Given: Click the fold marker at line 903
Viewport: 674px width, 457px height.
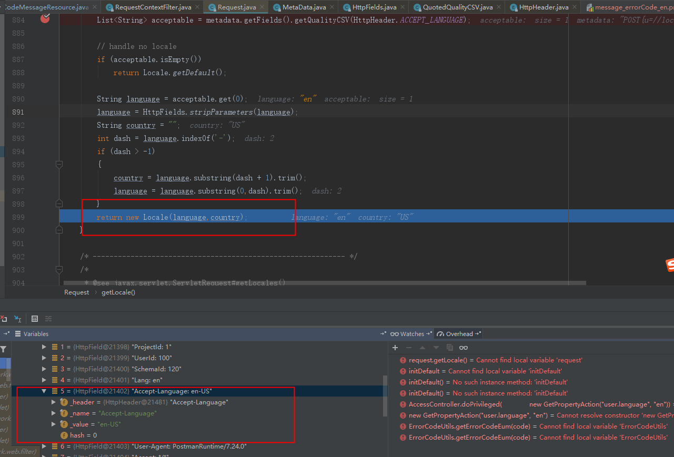Looking at the screenshot, I should pos(59,270).
